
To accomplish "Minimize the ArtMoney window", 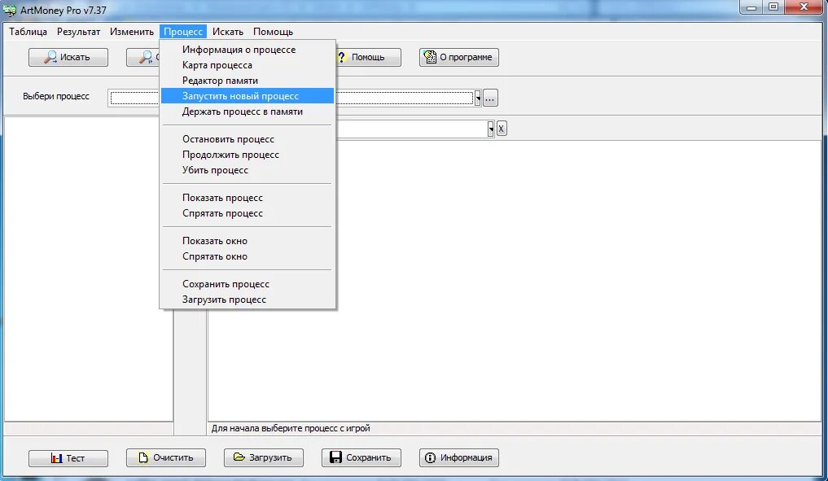I will (751, 7).
